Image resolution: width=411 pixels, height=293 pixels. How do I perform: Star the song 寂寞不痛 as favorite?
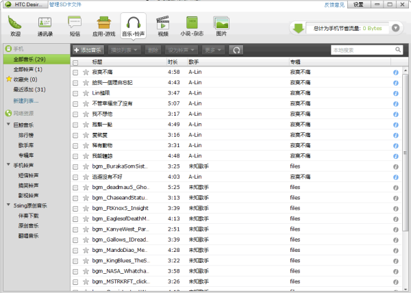(86, 72)
